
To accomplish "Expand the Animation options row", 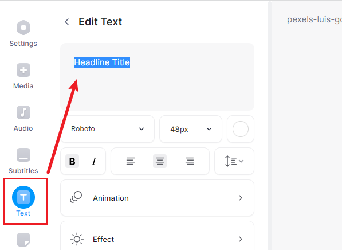I will coord(158,198).
